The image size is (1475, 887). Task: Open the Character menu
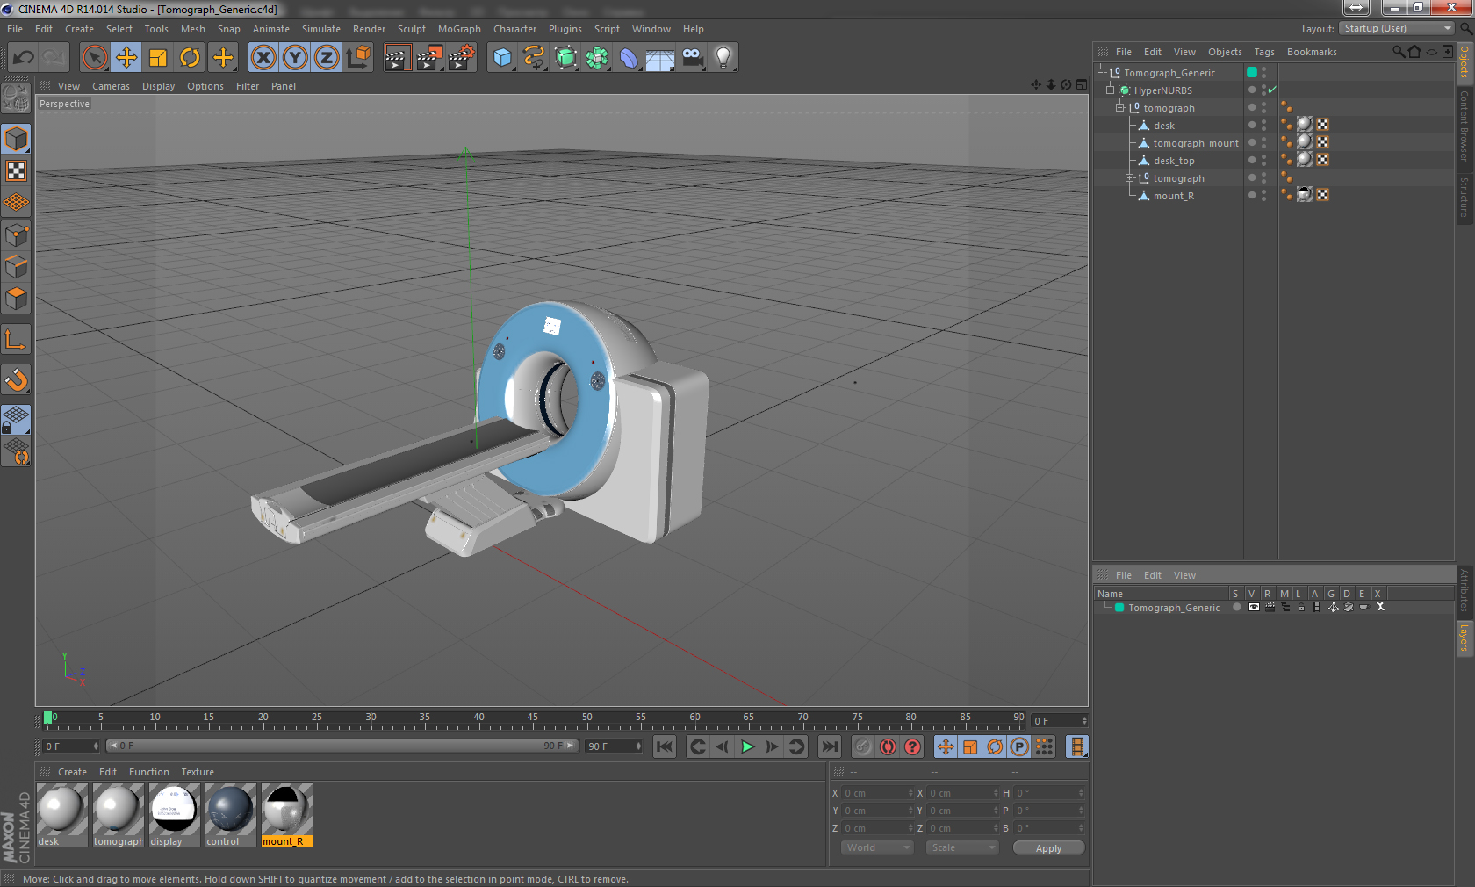click(x=514, y=29)
